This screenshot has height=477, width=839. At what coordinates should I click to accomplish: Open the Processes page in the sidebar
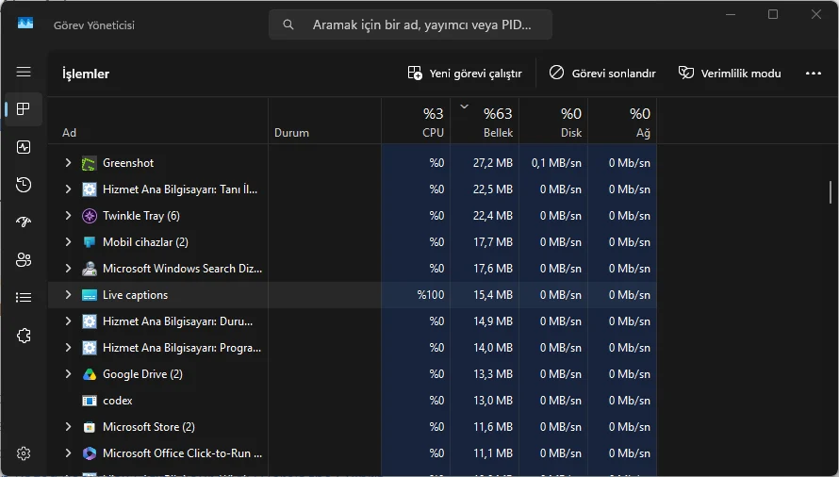[24, 109]
